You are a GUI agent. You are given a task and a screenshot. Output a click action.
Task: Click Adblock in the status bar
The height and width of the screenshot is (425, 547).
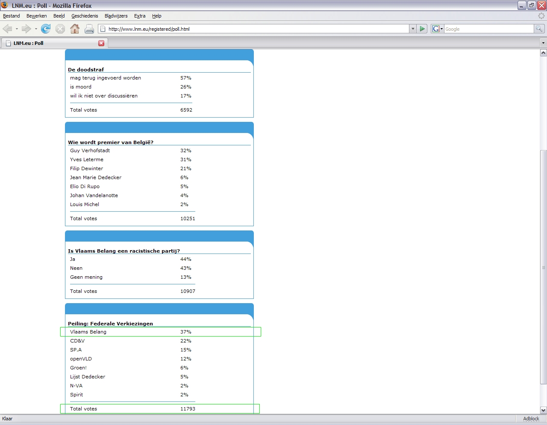531,419
